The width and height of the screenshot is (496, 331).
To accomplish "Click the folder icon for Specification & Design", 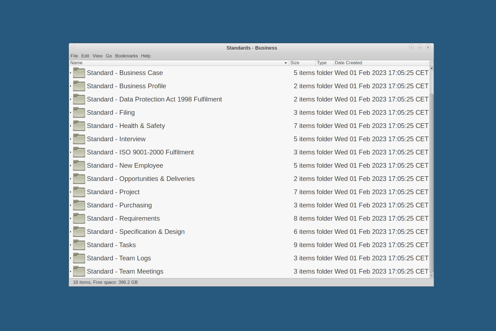I will tap(79, 232).
